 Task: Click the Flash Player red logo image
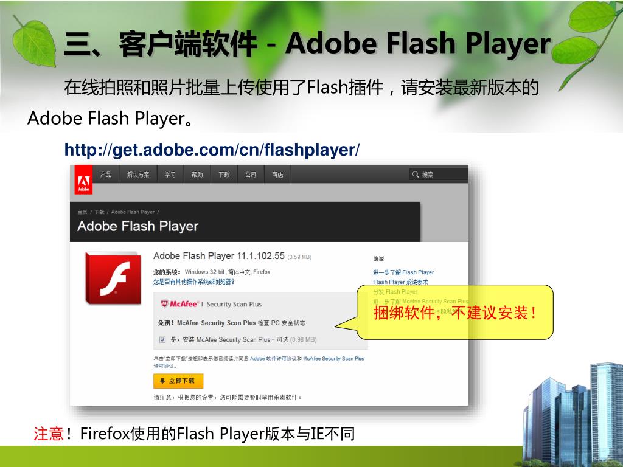(113, 278)
